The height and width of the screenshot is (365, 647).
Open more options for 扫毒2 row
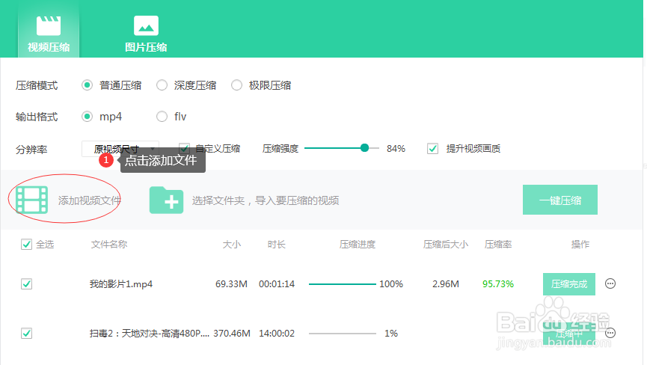(610, 333)
